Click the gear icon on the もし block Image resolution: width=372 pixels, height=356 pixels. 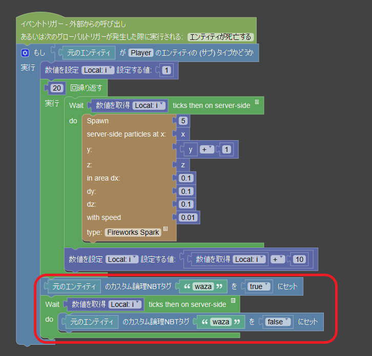(x=25, y=53)
